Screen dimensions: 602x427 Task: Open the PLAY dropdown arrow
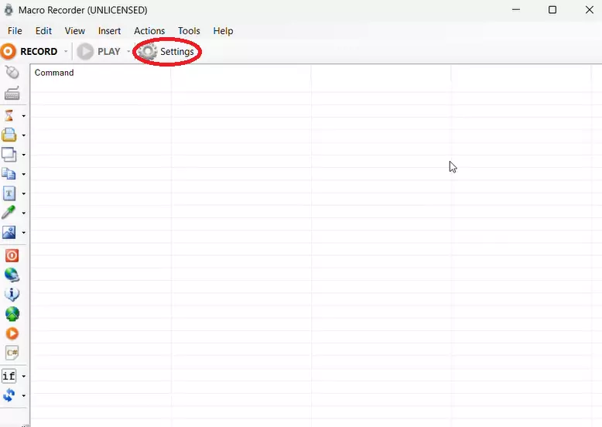click(128, 51)
